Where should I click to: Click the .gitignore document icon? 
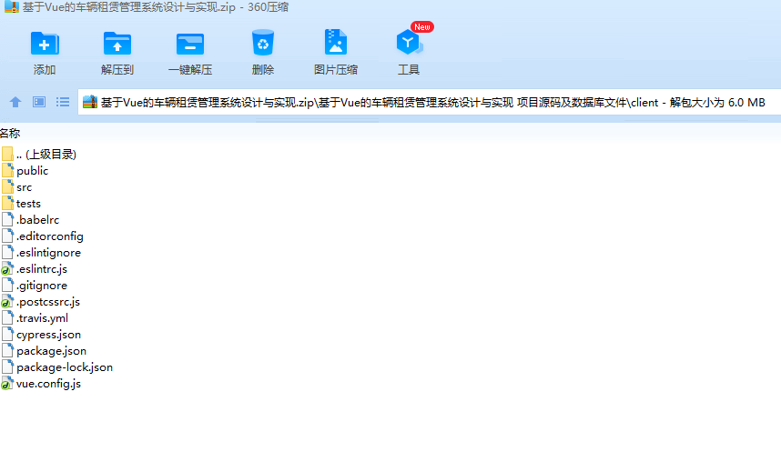(7, 286)
